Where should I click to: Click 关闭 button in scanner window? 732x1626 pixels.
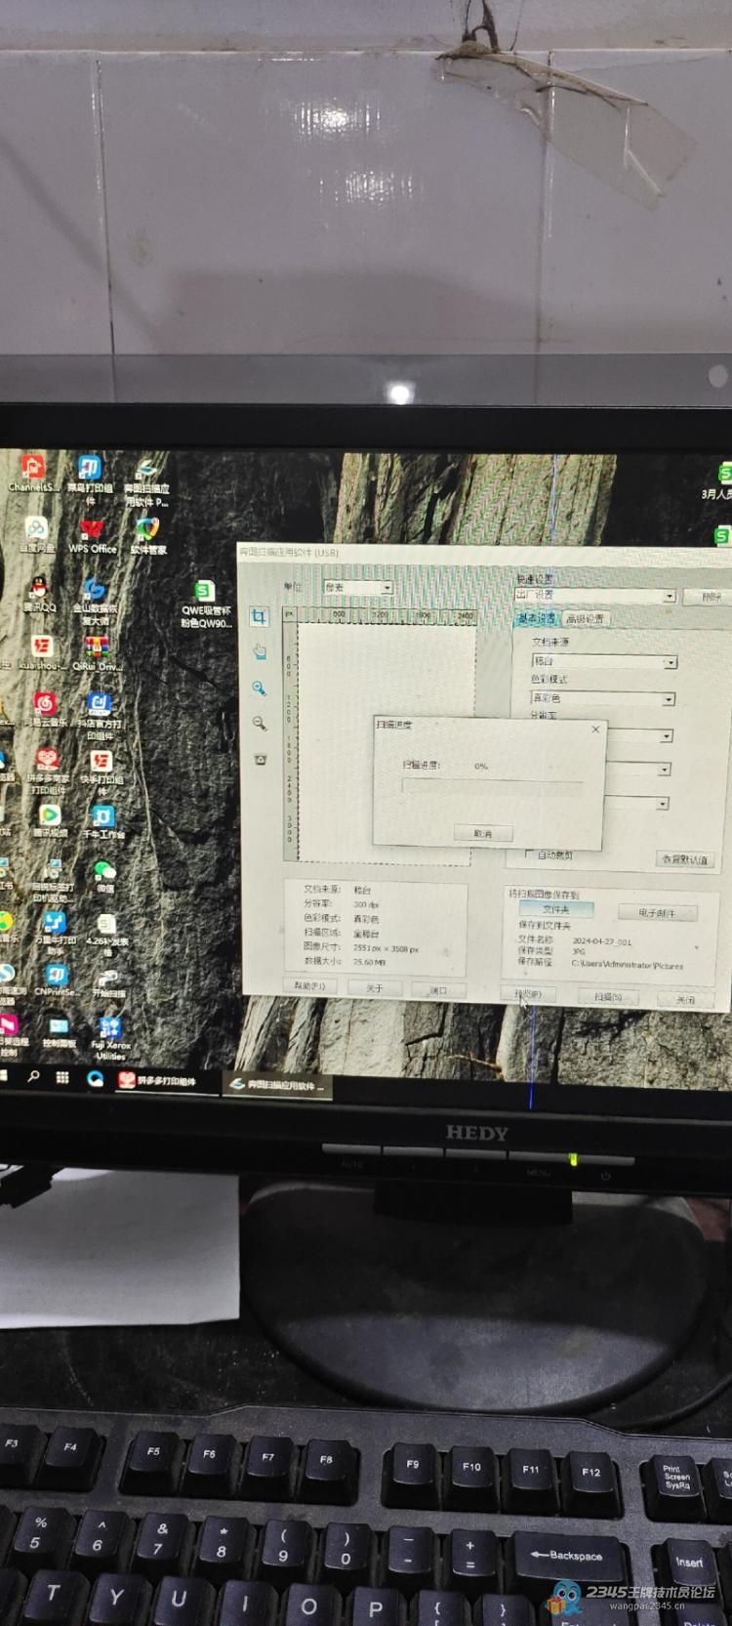pyautogui.click(x=685, y=999)
